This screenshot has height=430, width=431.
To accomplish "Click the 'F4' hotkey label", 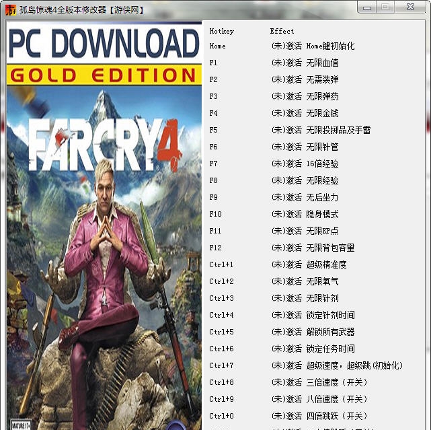I will point(213,113).
